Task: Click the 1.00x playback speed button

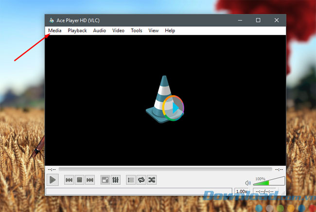Action: coord(242,192)
